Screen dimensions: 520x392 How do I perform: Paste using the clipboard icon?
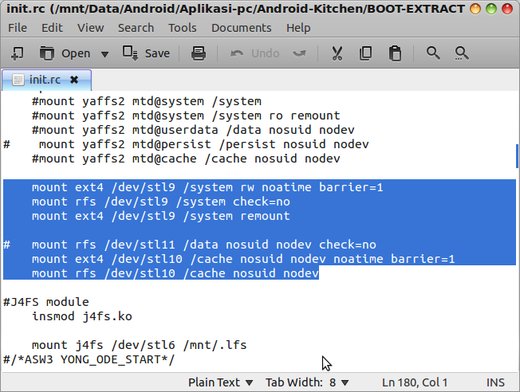coord(394,53)
